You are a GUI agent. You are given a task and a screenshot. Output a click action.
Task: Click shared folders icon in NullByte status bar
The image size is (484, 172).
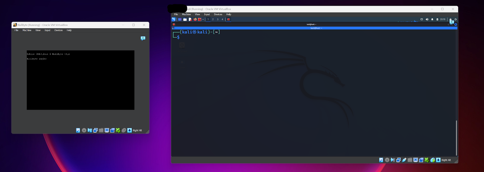pos(101,130)
